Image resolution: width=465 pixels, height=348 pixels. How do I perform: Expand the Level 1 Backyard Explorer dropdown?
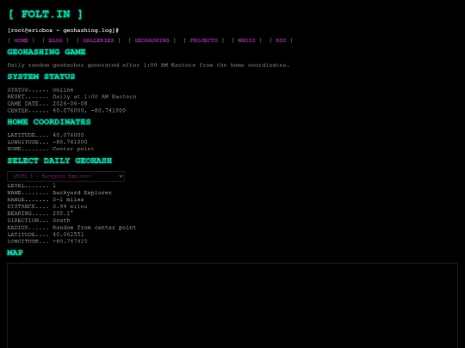(x=65, y=176)
